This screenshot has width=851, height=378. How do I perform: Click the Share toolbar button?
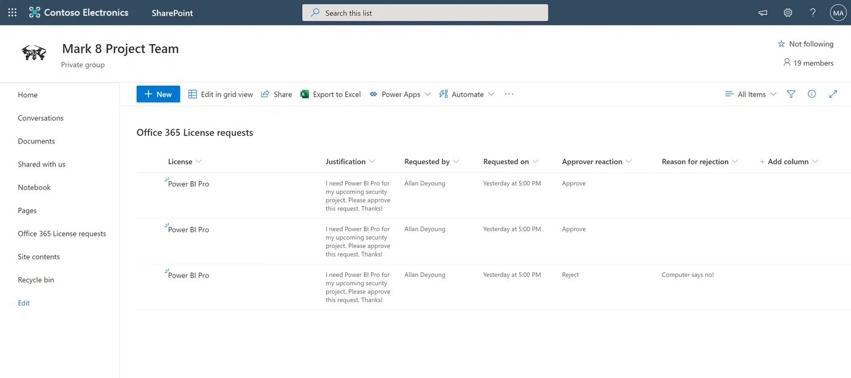(277, 94)
